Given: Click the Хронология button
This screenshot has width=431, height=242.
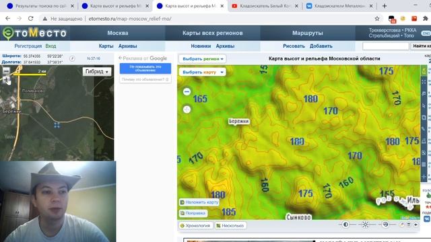Looking at the screenshot, I should pyautogui.click(x=195, y=226).
